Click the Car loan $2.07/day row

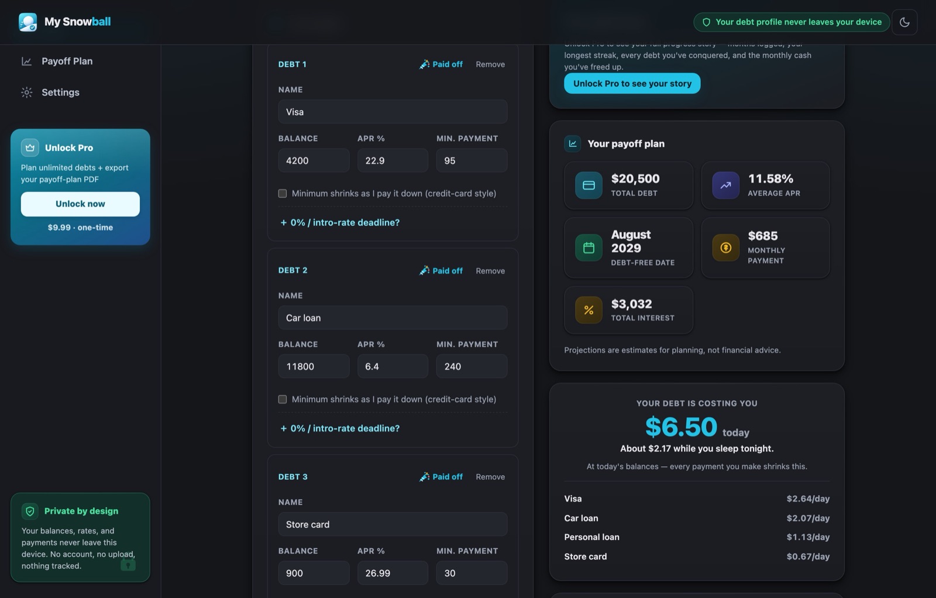(697, 518)
